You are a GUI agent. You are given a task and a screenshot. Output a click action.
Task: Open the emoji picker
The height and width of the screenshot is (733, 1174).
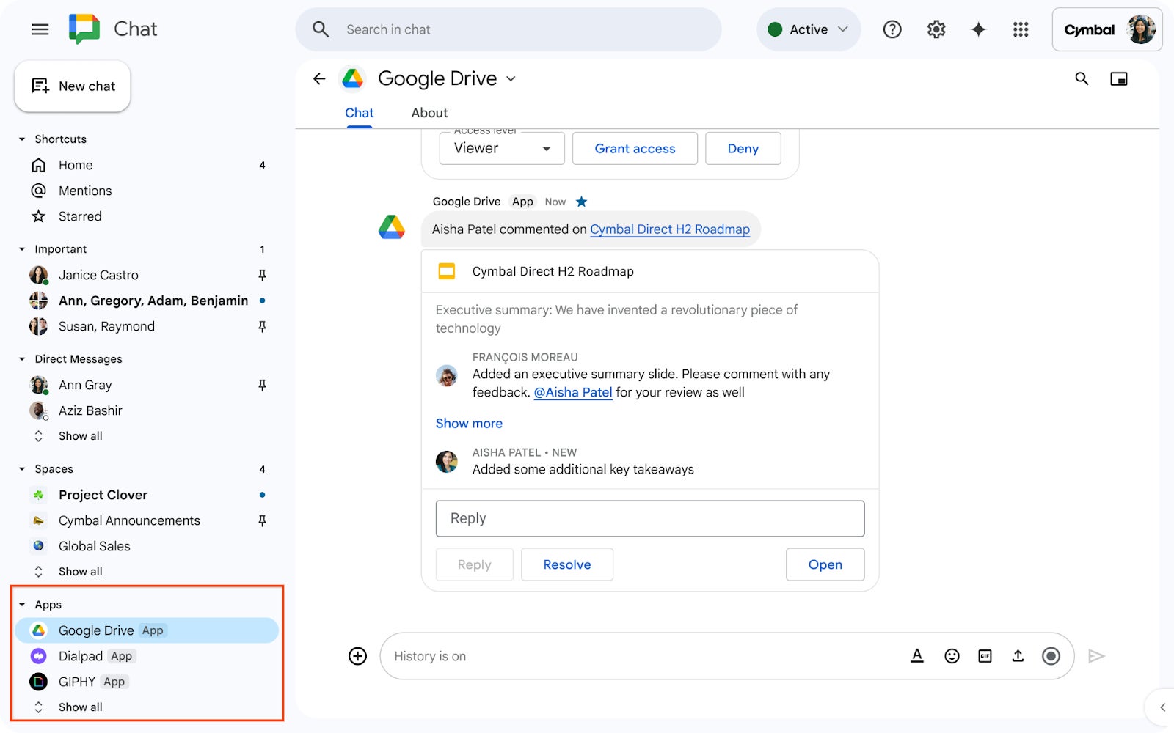[952, 656]
